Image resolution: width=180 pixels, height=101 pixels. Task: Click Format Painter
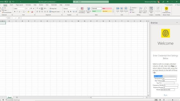(7, 12)
